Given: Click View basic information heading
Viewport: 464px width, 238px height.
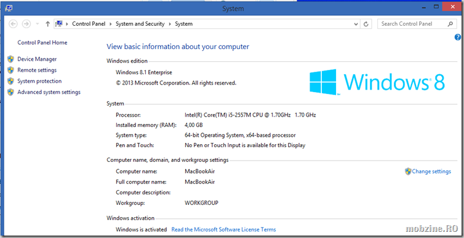Looking at the screenshot, I should (178, 47).
